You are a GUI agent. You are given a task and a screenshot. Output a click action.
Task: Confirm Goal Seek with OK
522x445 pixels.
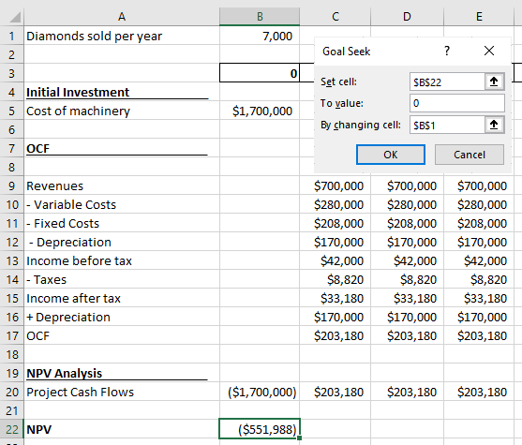tap(391, 155)
